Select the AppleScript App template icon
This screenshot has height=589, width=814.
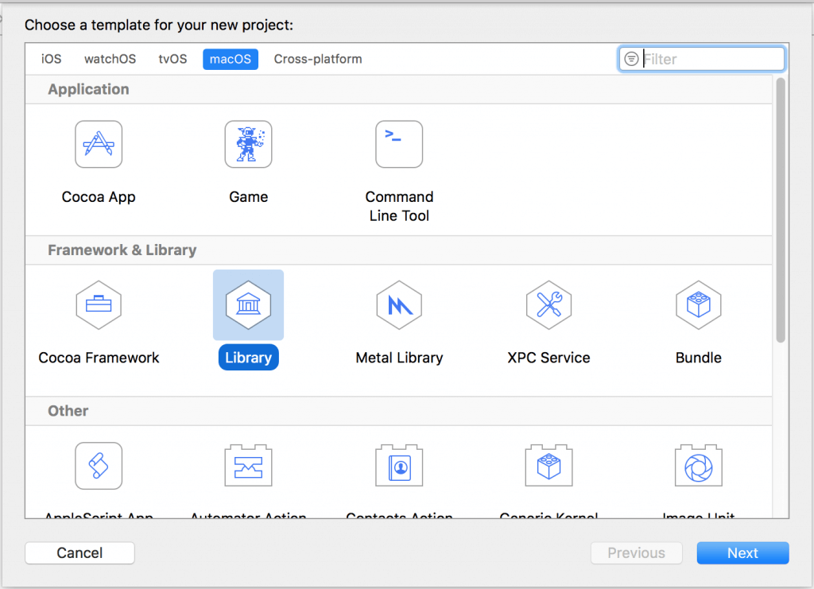pos(99,466)
